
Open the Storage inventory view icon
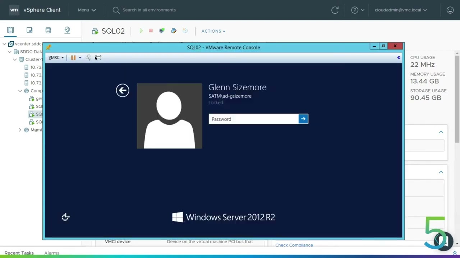[x=48, y=30]
